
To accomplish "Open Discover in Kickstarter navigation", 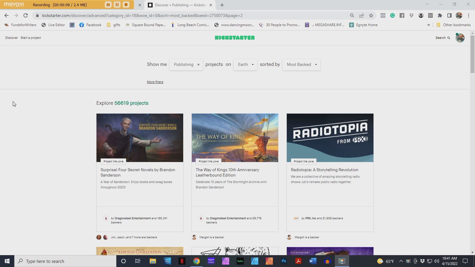I will coord(12,38).
